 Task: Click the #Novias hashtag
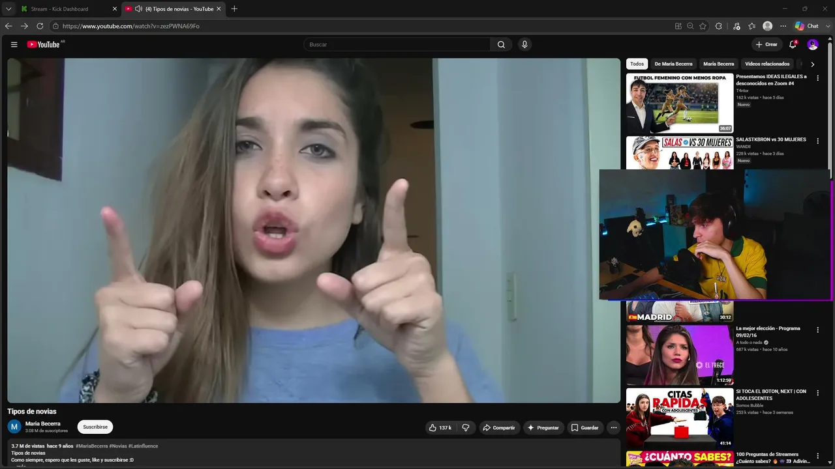(x=118, y=446)
